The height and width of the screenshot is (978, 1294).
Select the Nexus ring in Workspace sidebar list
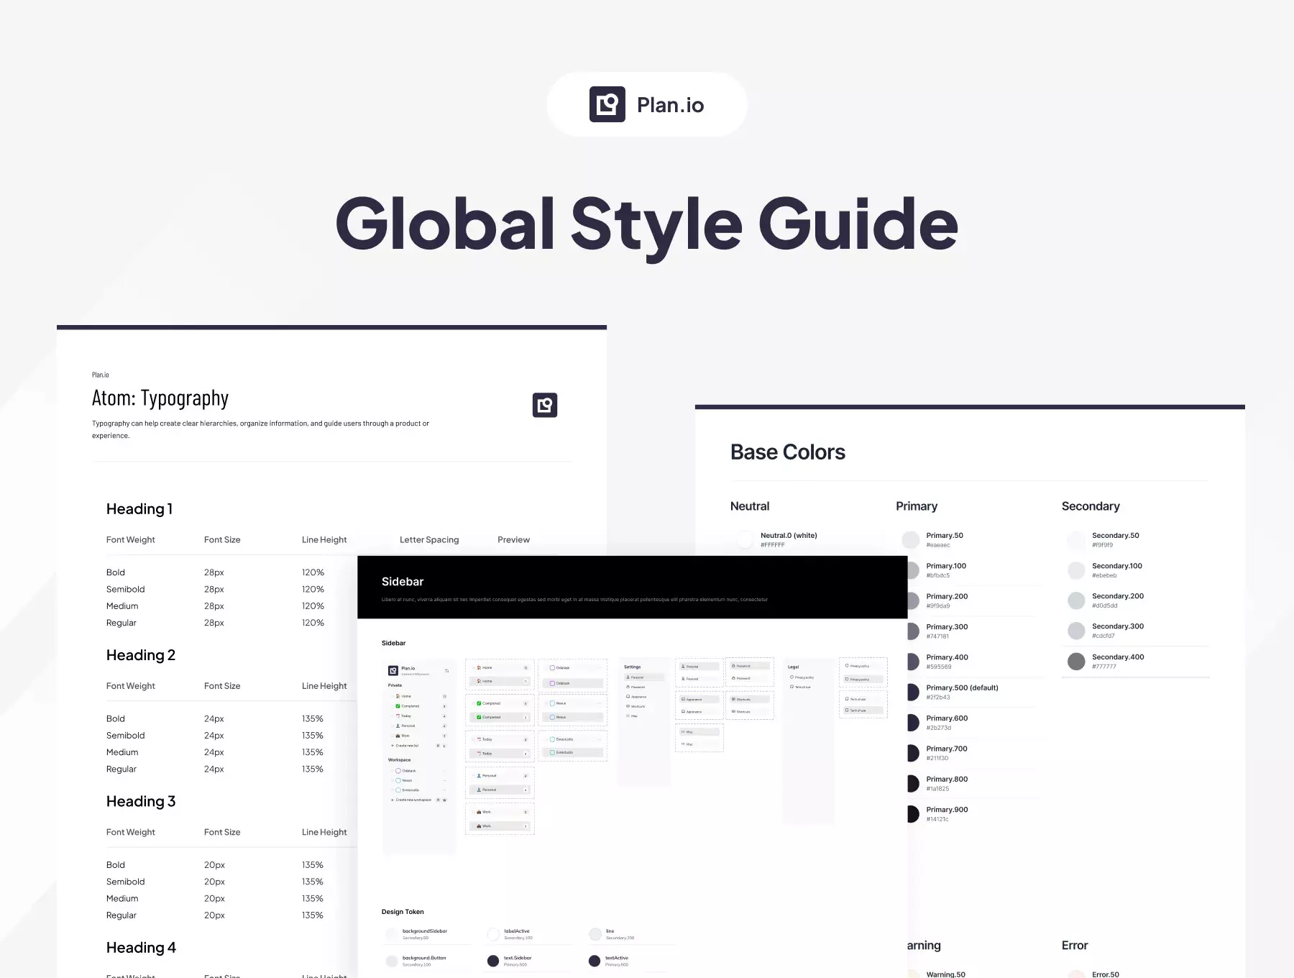click(x=398, y=780)
